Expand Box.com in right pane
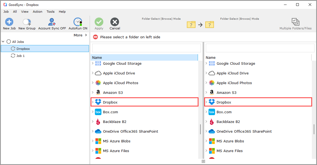The image size is (317, 165). tap(206, 112)
